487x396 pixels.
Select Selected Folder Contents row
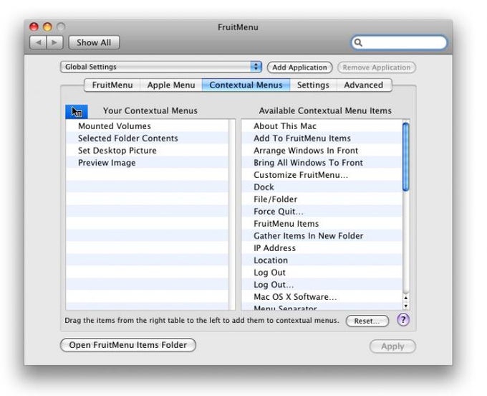tap(147, 138)
